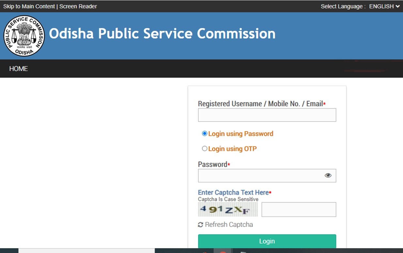The height and width of the screenshot is (253, 403).
Task: Focus the Registered Username / Mobile No. / Email field
Action: coord(267,115)
